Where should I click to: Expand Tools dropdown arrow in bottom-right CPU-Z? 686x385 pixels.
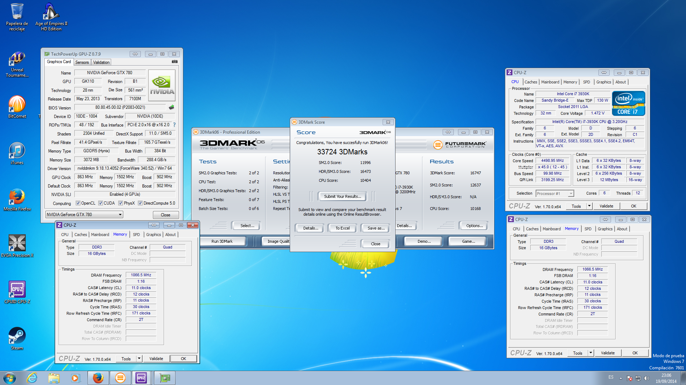pos(591,353)
